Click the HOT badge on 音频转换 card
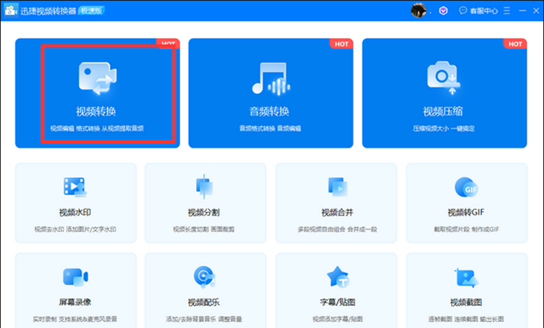The image size is (544, 328). [x=342, y=44]
